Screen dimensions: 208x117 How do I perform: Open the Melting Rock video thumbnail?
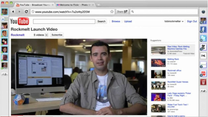(x=158, y=63)
